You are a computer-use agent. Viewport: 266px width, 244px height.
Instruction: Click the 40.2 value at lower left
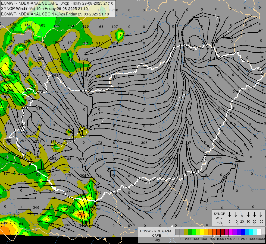[4, 223]
